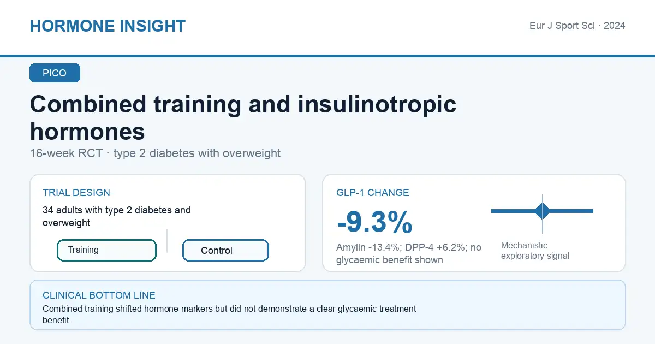Viewport: 655px width, 344px height.
Task: Click the Mechanistic exploratory signal caption
Action: pyautogui.click(x=535, y=251)
